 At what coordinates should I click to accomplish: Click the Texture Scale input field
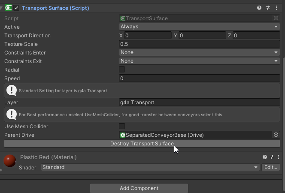[x=200, y=44]
